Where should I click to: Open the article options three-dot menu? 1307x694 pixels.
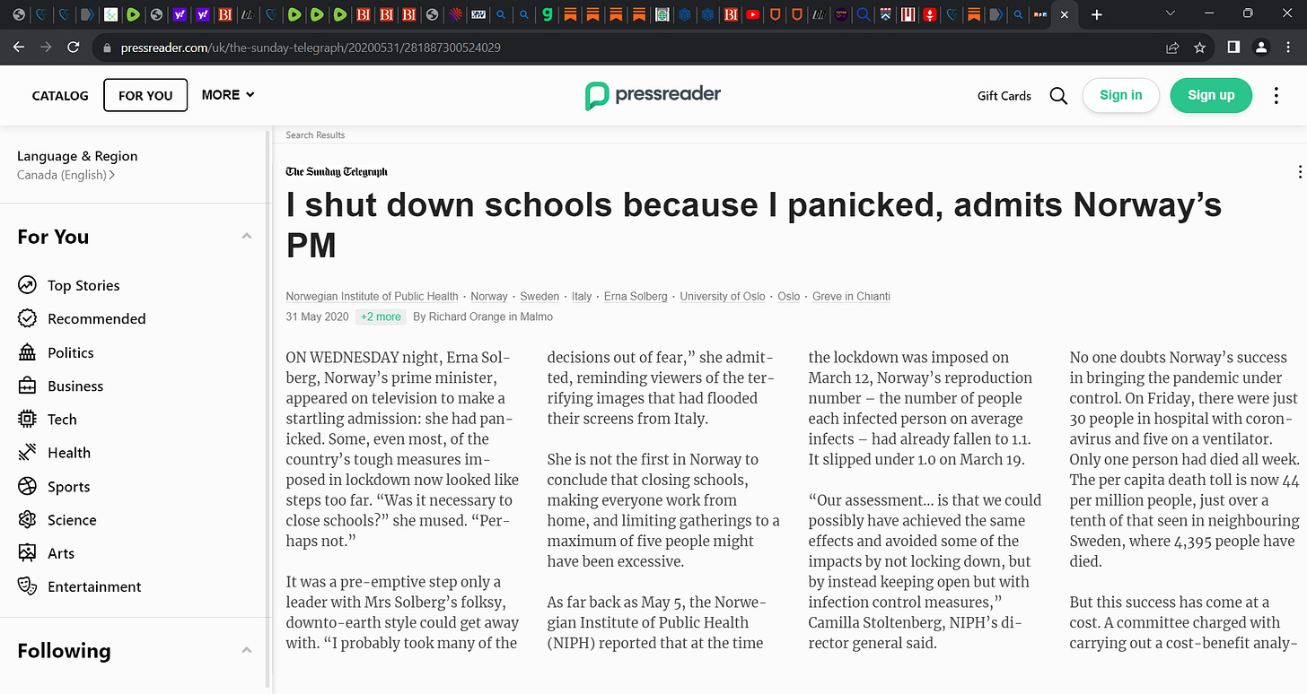[x=1300, y=172]
